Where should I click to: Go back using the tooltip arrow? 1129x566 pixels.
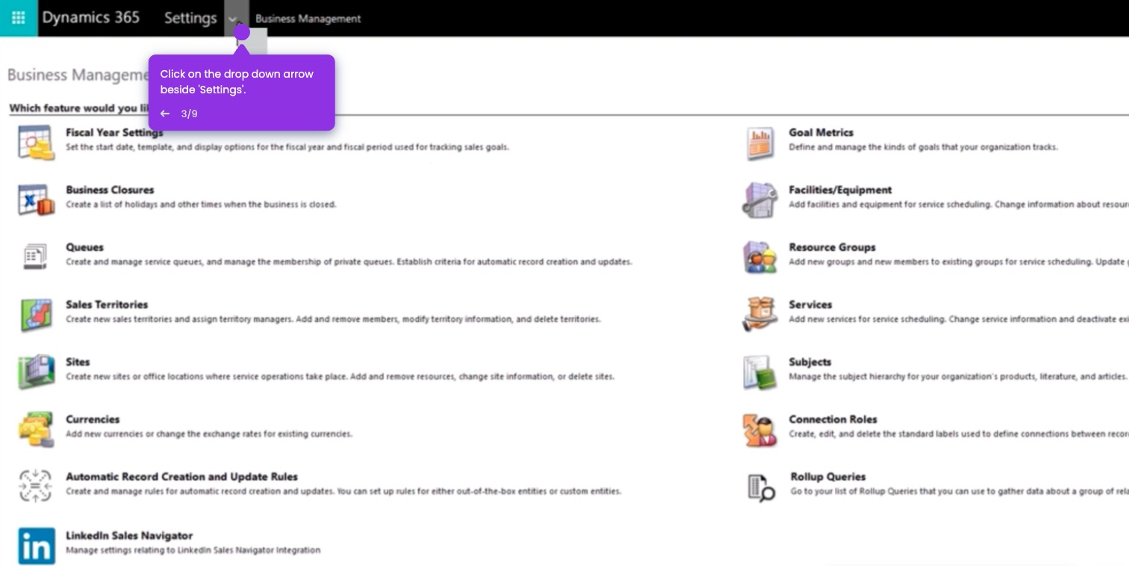(x=165, y=113)
